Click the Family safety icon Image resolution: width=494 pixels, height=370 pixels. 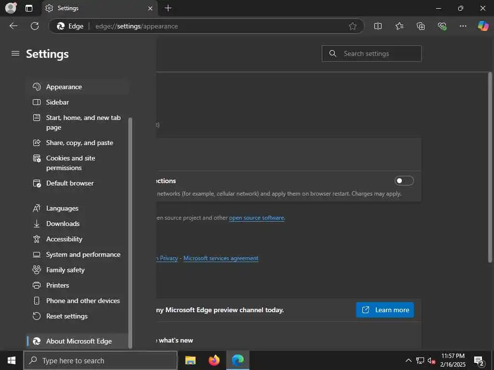pyautogui.click(x=37, y=270)
